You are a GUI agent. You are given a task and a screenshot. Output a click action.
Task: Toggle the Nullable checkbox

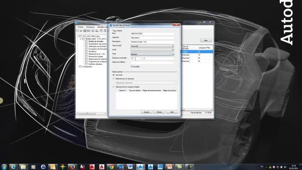click(132, 67)
